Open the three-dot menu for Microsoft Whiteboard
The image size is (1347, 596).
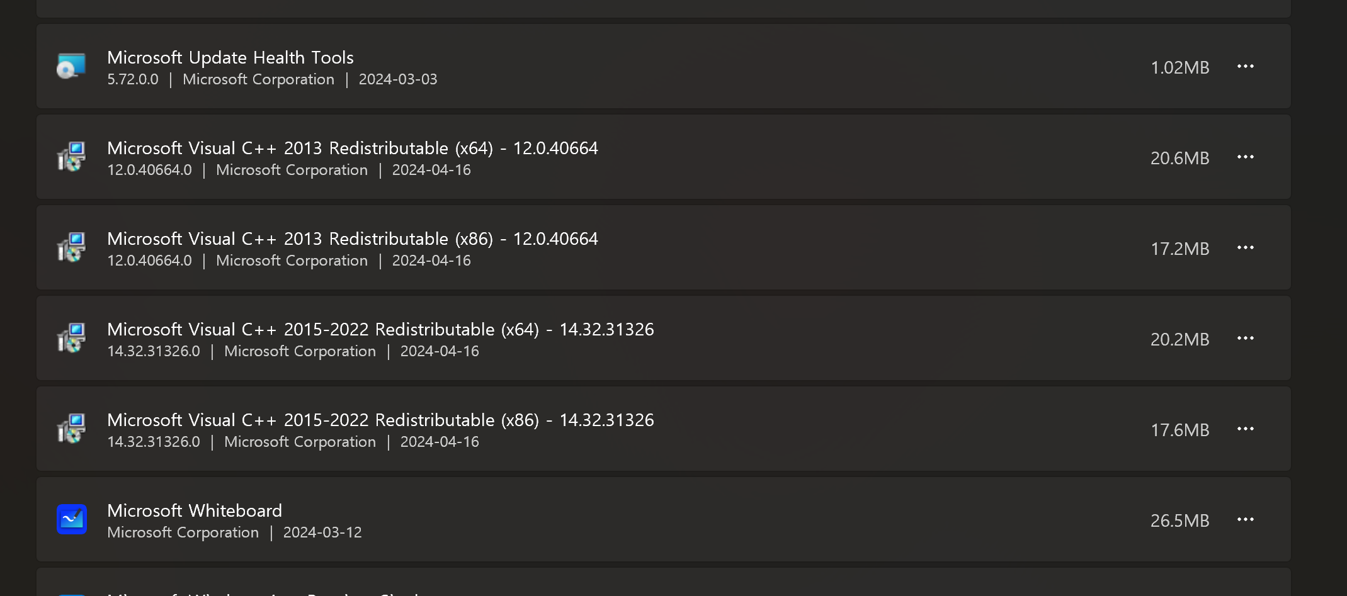(1245, 519)
